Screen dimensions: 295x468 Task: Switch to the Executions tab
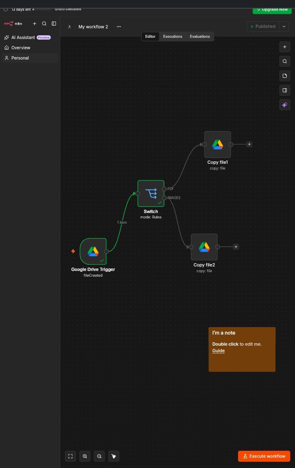tap(172, 37)
